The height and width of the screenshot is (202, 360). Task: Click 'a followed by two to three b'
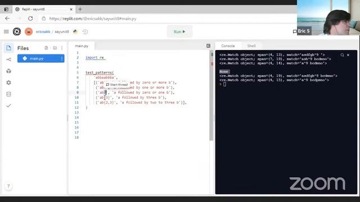[151, 102]
